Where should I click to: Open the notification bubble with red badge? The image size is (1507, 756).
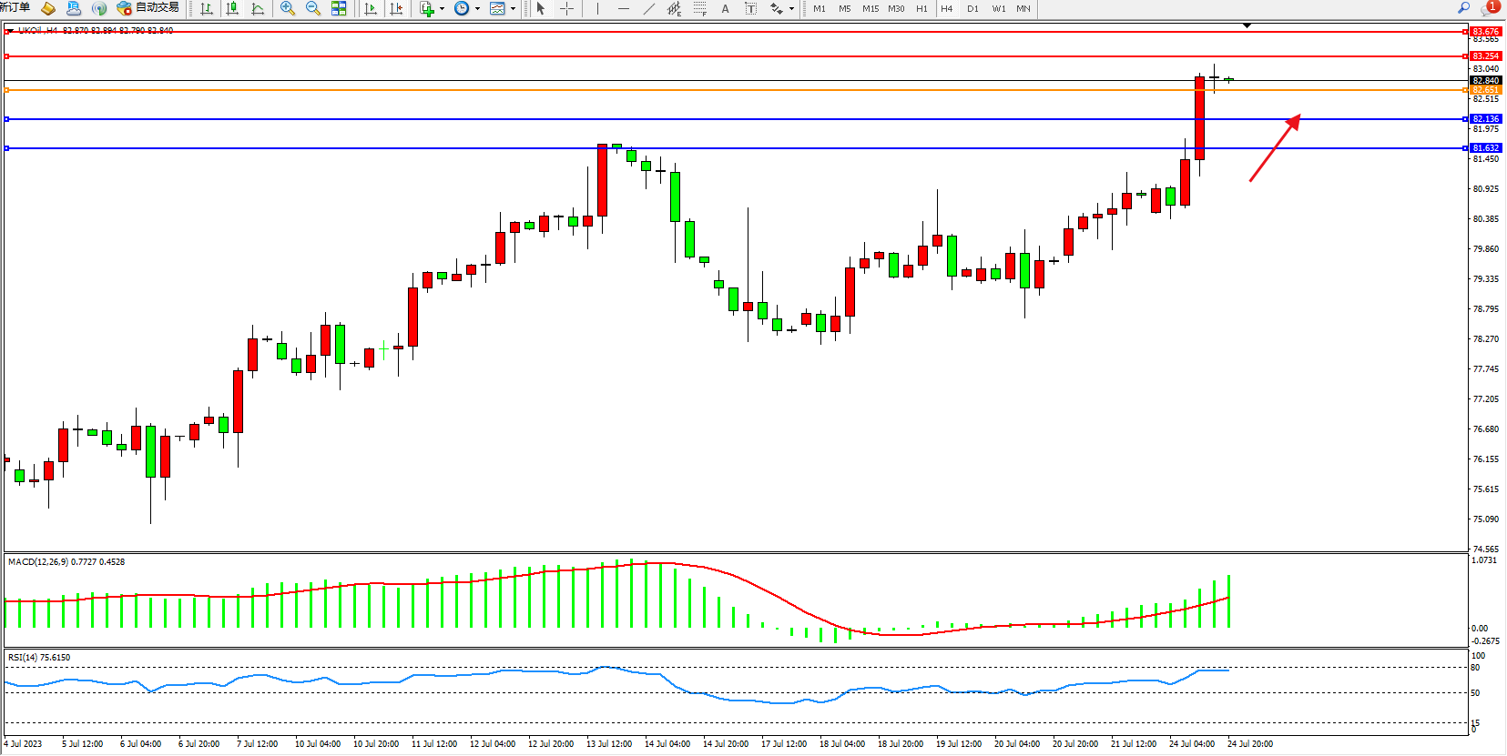point(1489,7)
